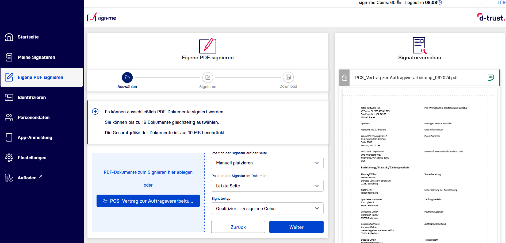Click the logout icon in the top bar
Viewport: 506px width, 243px height.
coord(503,2)
